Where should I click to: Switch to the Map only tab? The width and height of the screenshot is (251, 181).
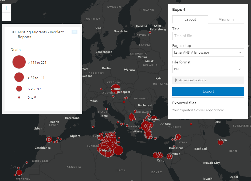pos(226,19)
